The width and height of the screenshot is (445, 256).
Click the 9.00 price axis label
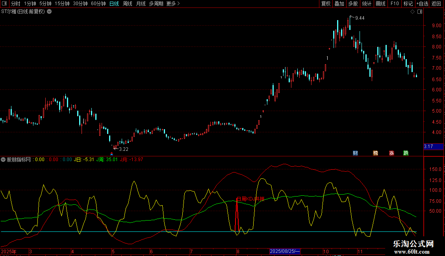[436, 25]
